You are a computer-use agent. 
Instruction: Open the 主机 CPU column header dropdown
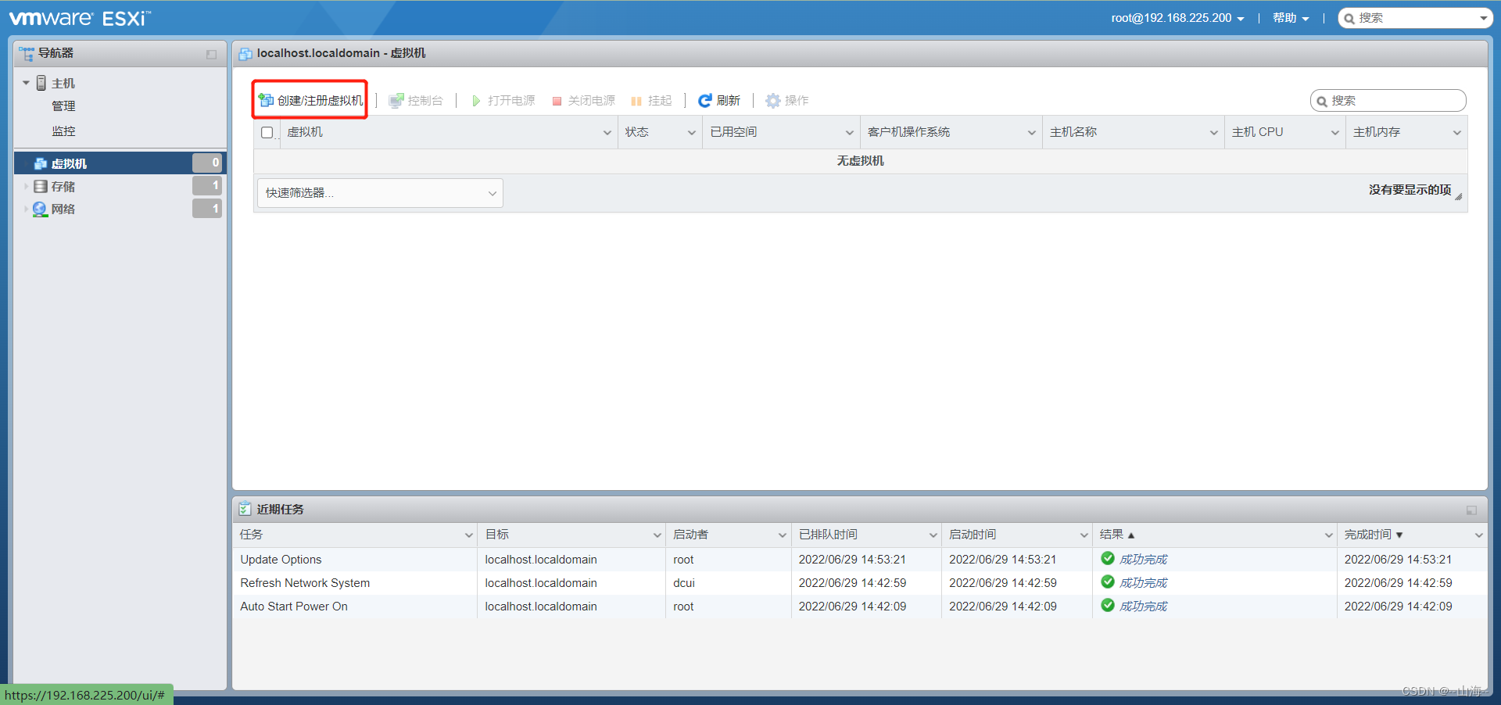pos(1334,133)
